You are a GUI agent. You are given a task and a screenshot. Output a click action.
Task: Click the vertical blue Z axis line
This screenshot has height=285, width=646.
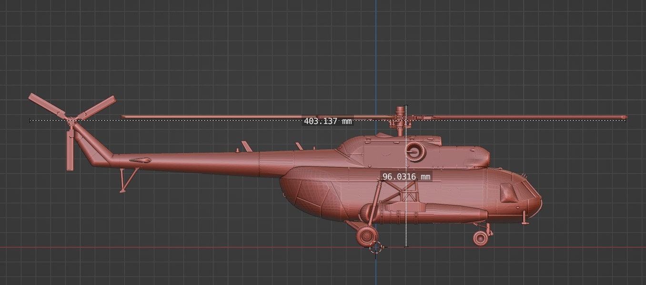[x=376, y=57]
